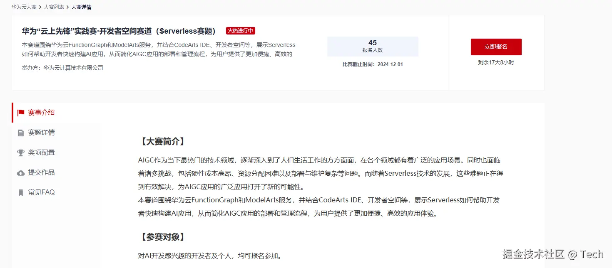Click the first chevron in the breadcrumb
Viewport: 612px width, 268px height.
click(x=40, y=7)
